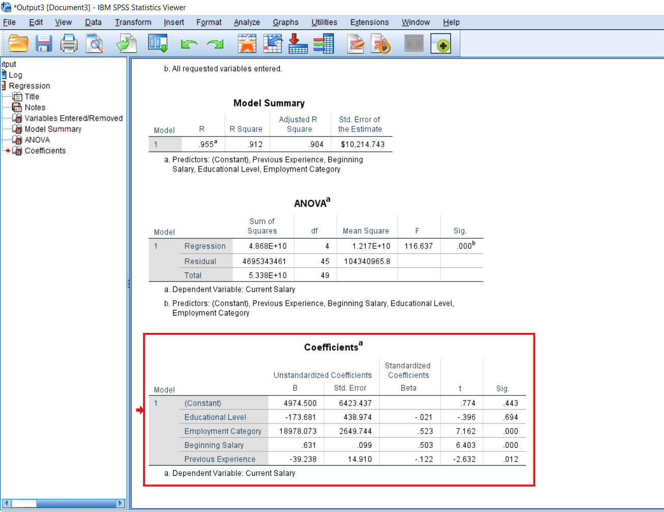Open the Window menu
This screenshot has width=664, height=512.
point(416,22)
